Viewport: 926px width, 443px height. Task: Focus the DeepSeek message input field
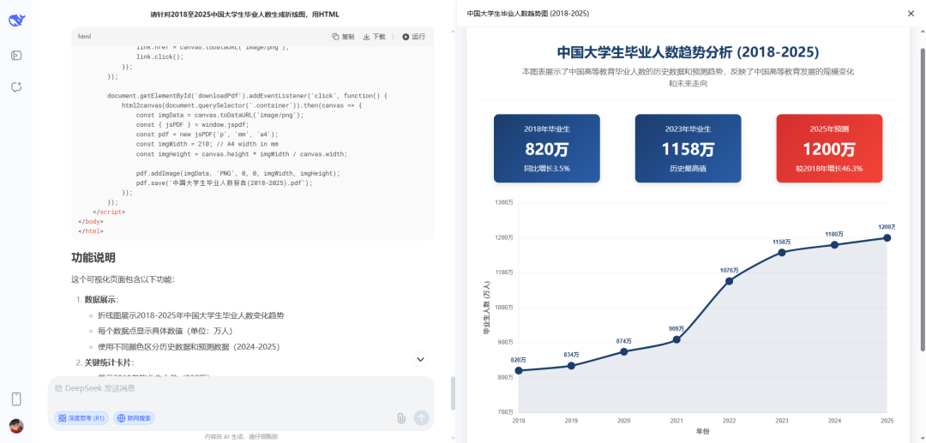coord(241,388)
